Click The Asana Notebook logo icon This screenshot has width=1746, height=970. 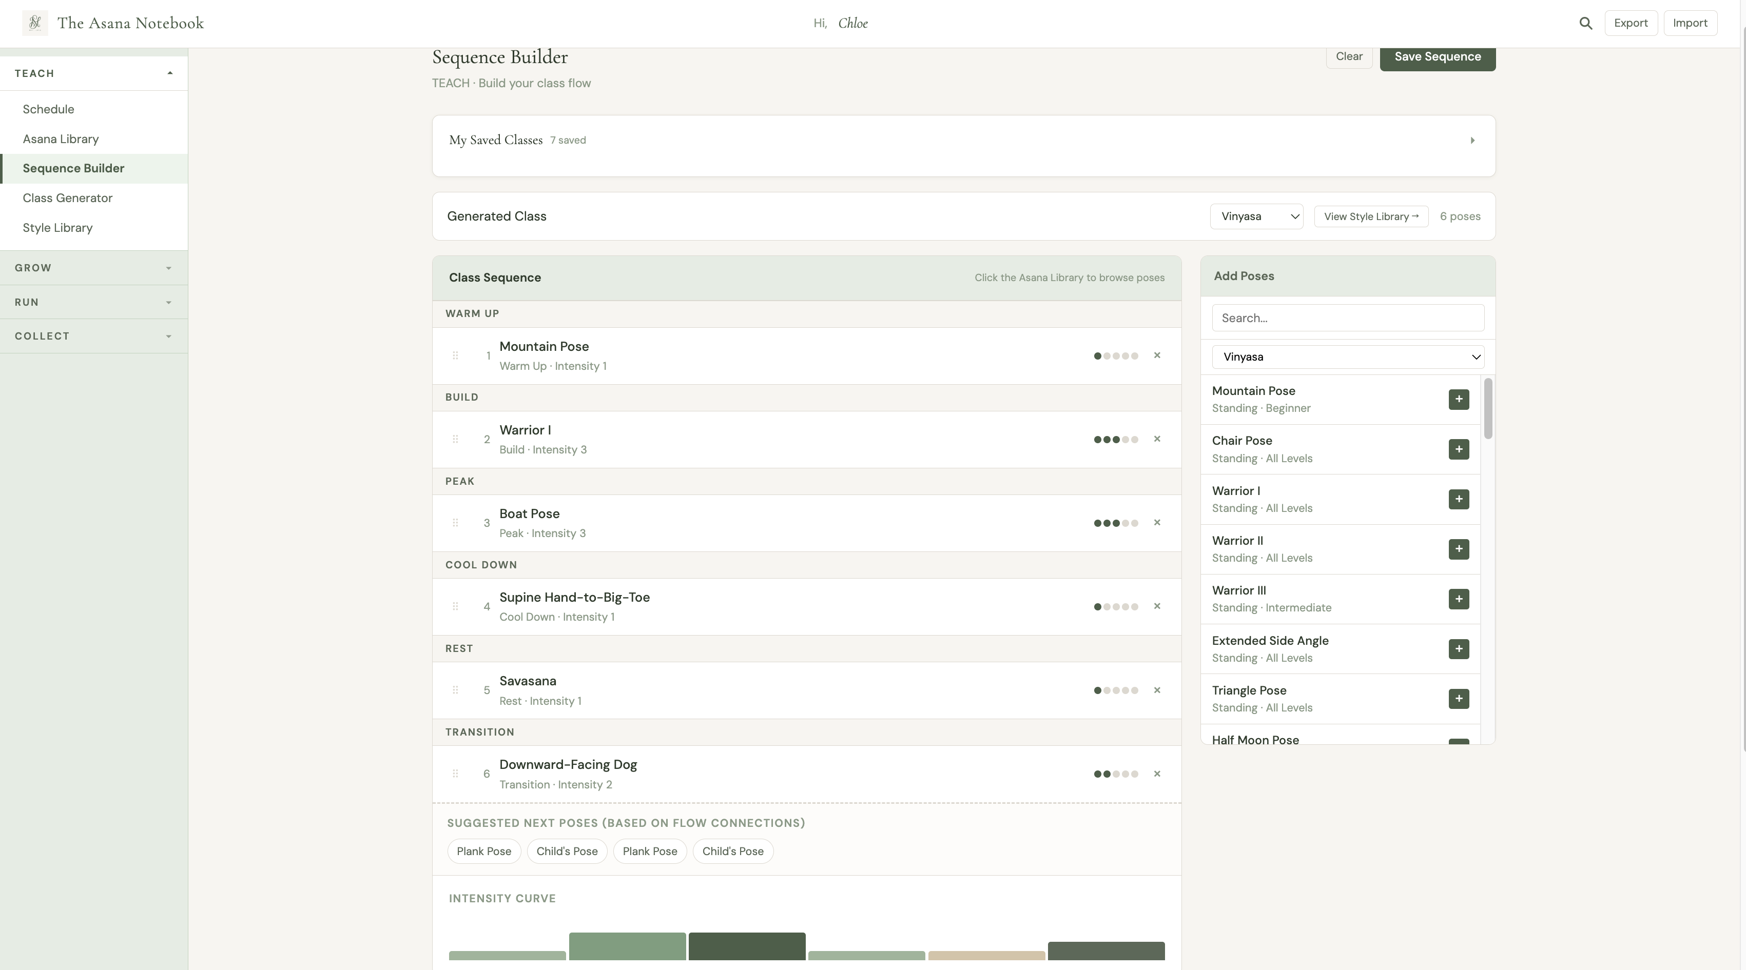35,23
